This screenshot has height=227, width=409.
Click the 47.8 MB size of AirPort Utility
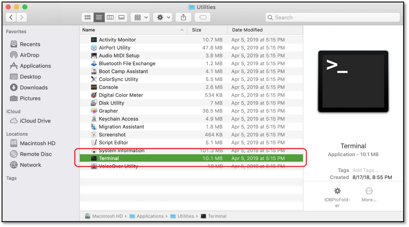click(x=212, y=48)
